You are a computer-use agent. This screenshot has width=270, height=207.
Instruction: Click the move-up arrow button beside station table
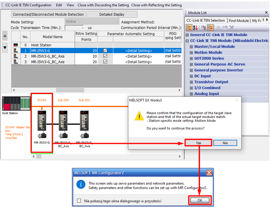tap(5, 36)
